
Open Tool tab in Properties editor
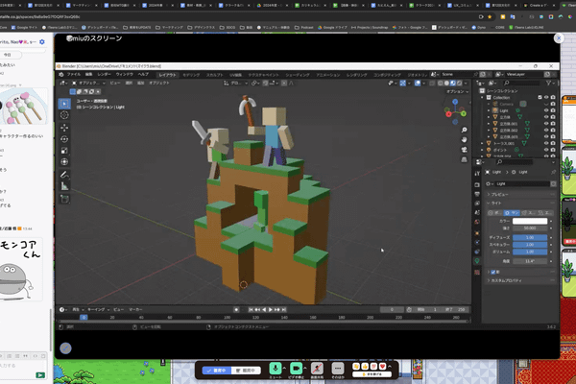click(477, 174)
